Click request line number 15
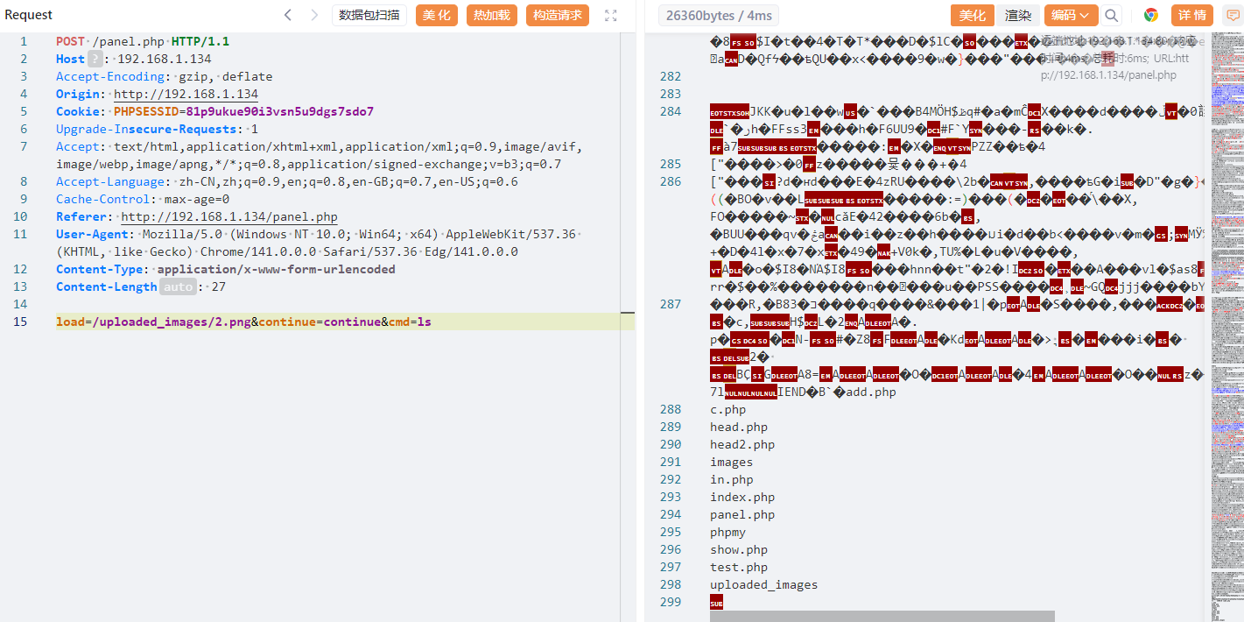 click(20, 322)
